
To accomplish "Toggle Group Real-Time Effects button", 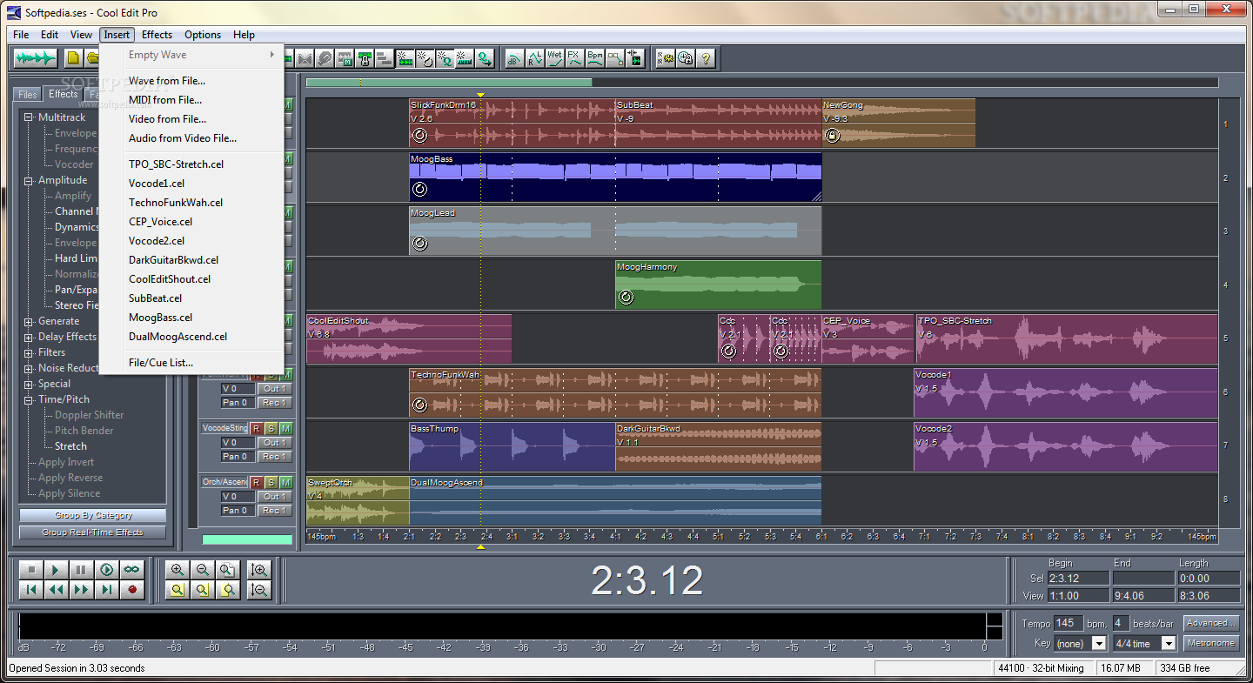I will click(93, 532).
